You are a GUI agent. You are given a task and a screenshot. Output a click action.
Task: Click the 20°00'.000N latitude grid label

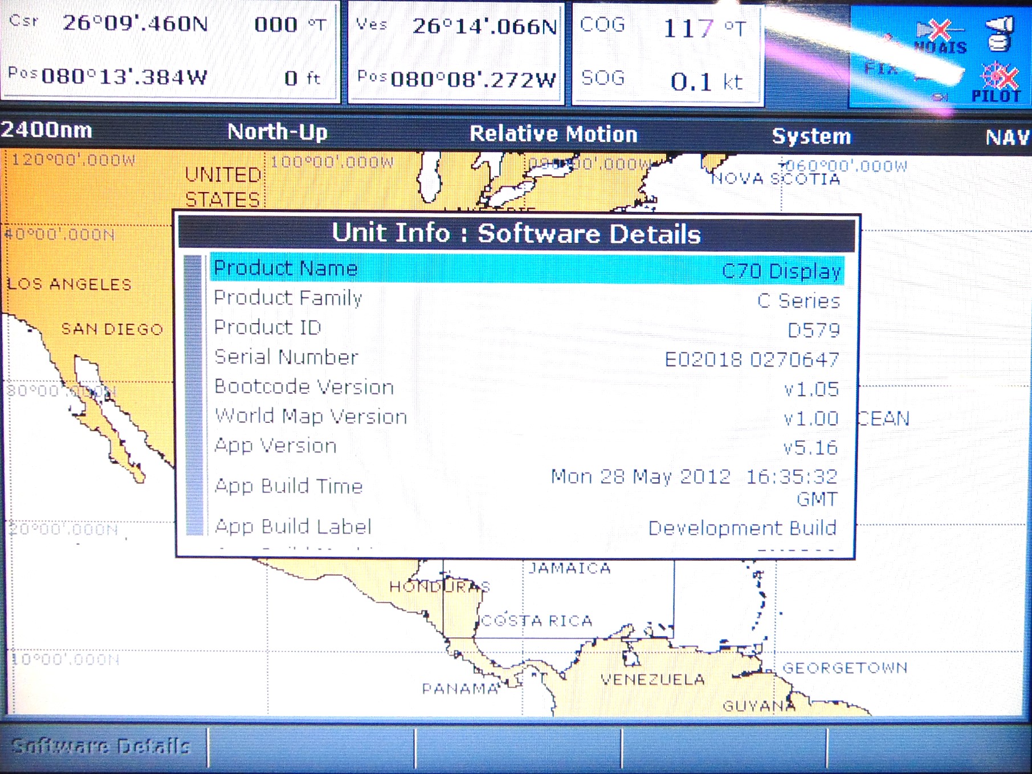(x=64, y=529)
